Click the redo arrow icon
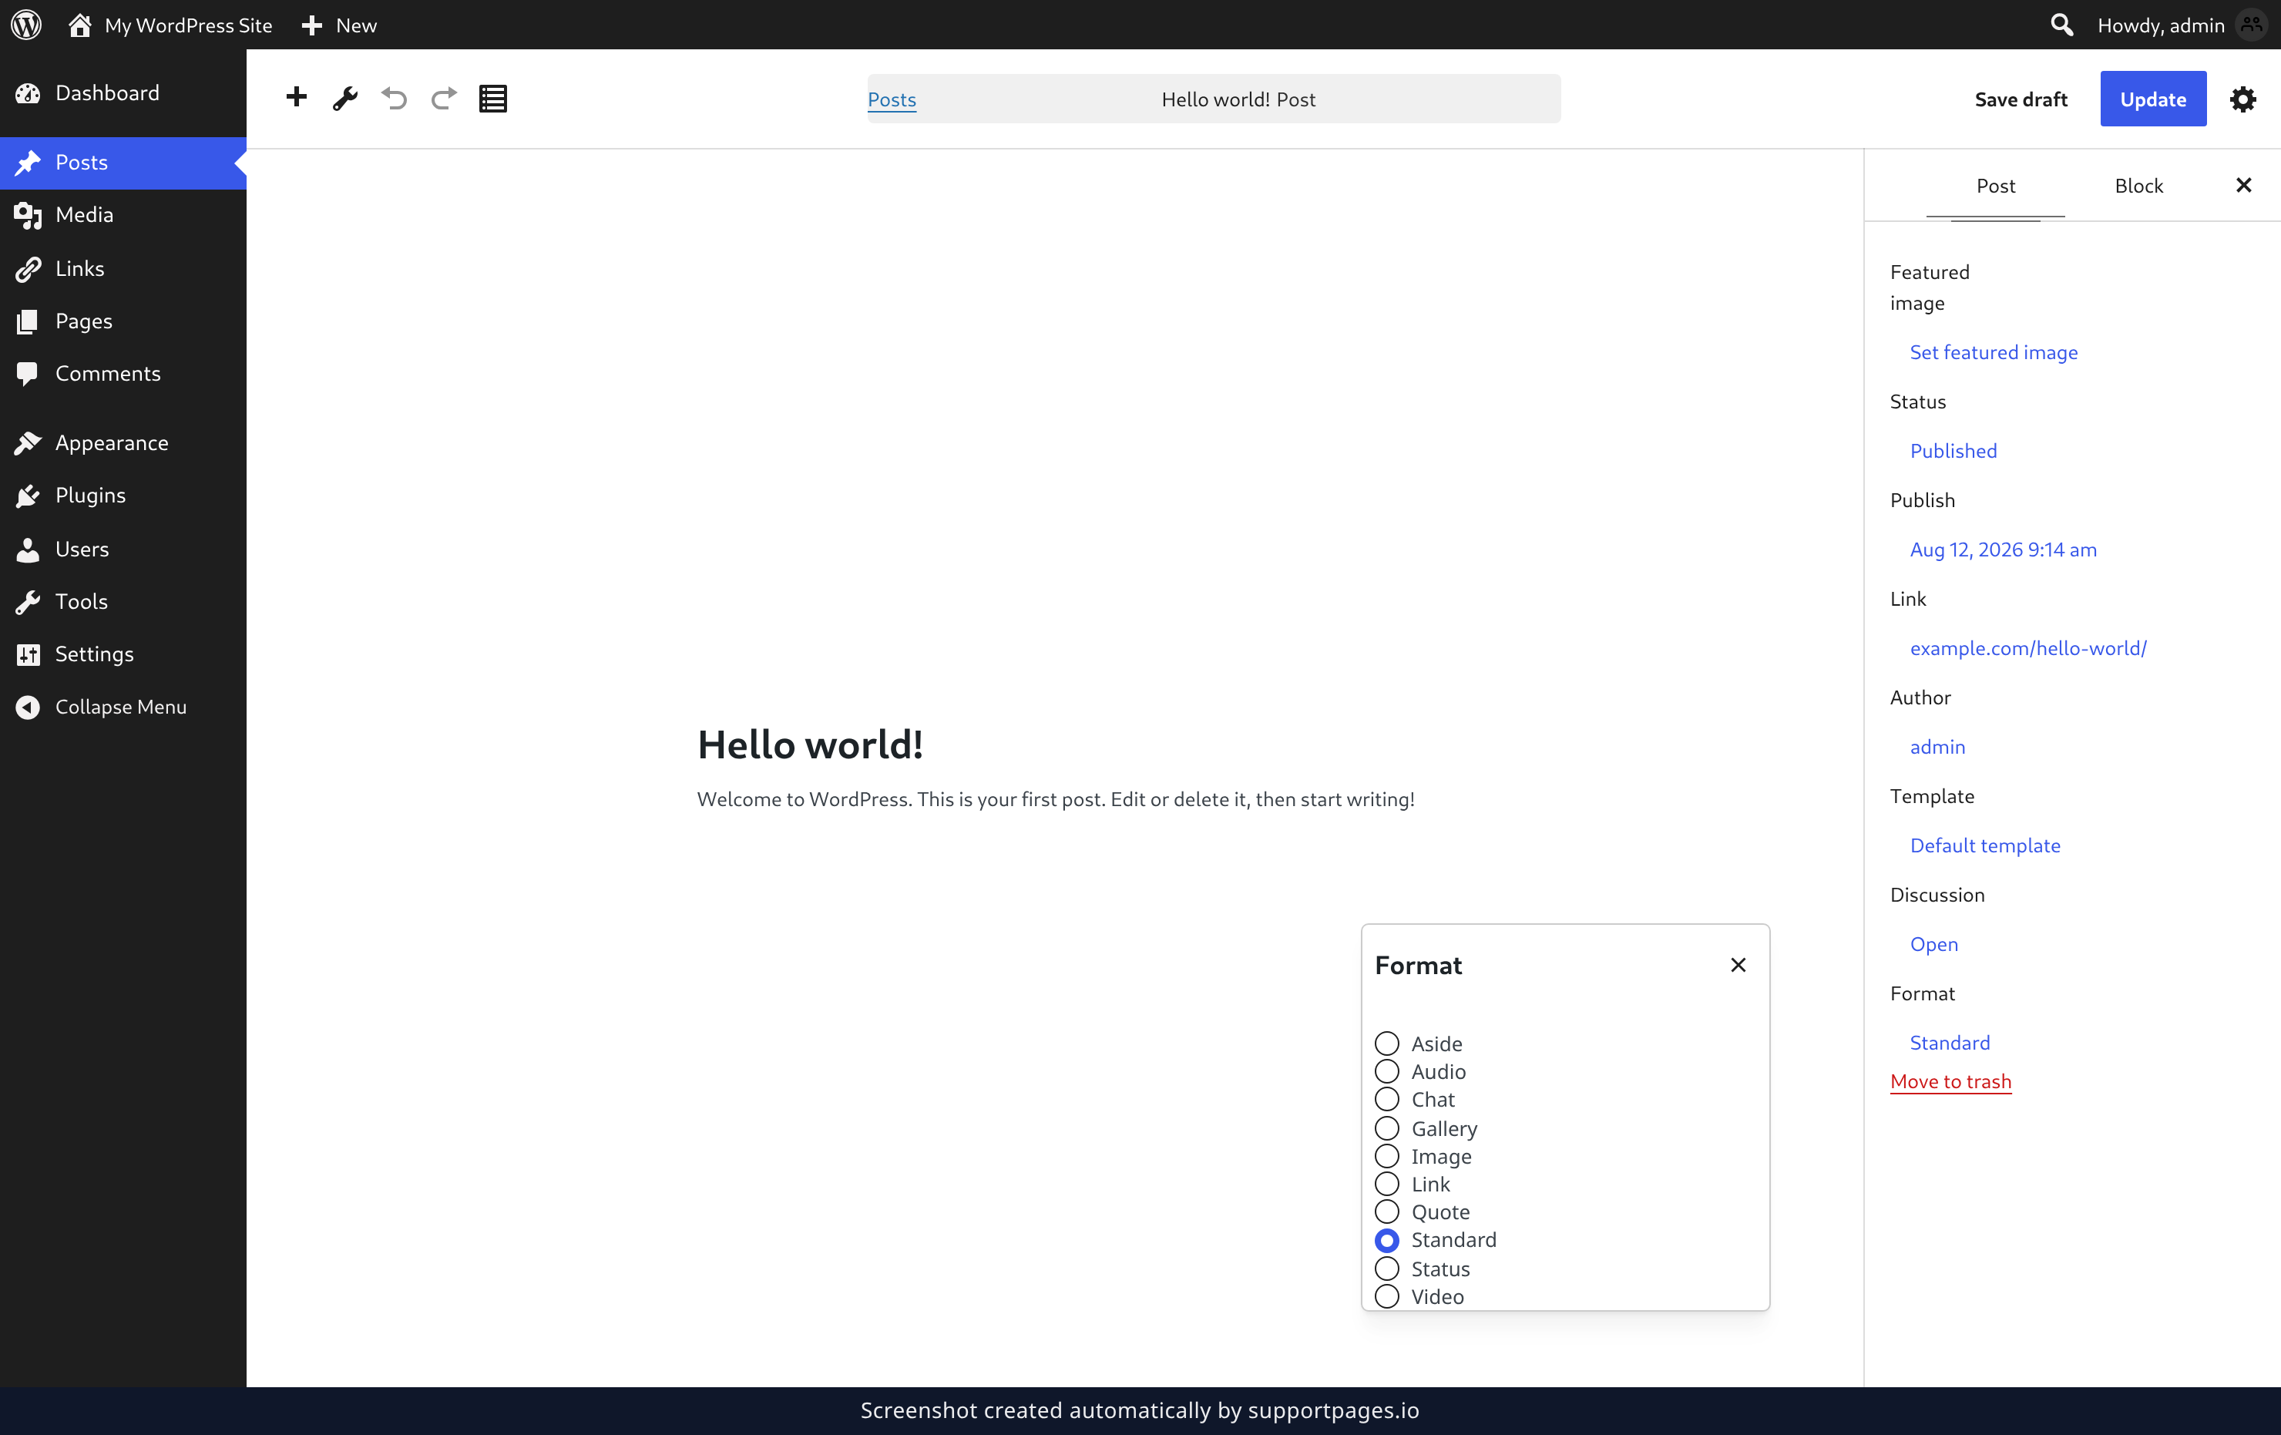 coord(443,98)
